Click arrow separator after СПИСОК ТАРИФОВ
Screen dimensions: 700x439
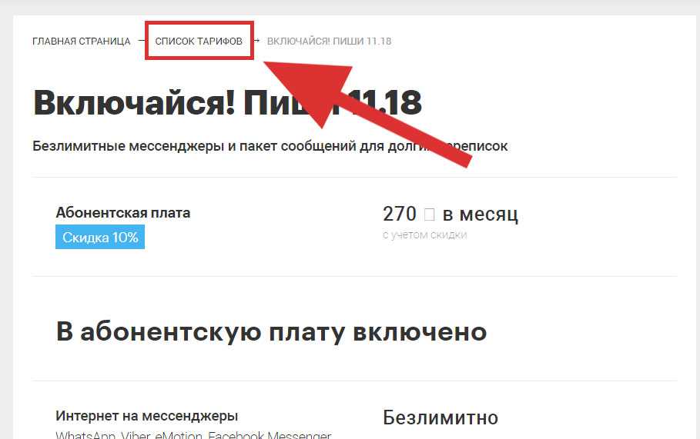point(256,40)
